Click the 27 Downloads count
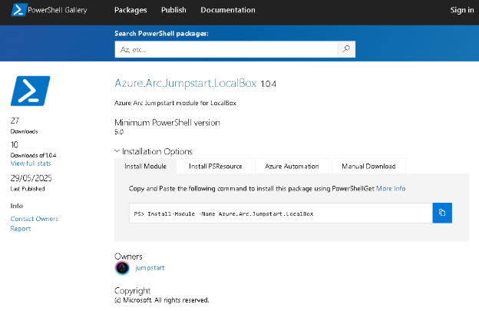The image size is (479, 311). click(x=15, y=121)
